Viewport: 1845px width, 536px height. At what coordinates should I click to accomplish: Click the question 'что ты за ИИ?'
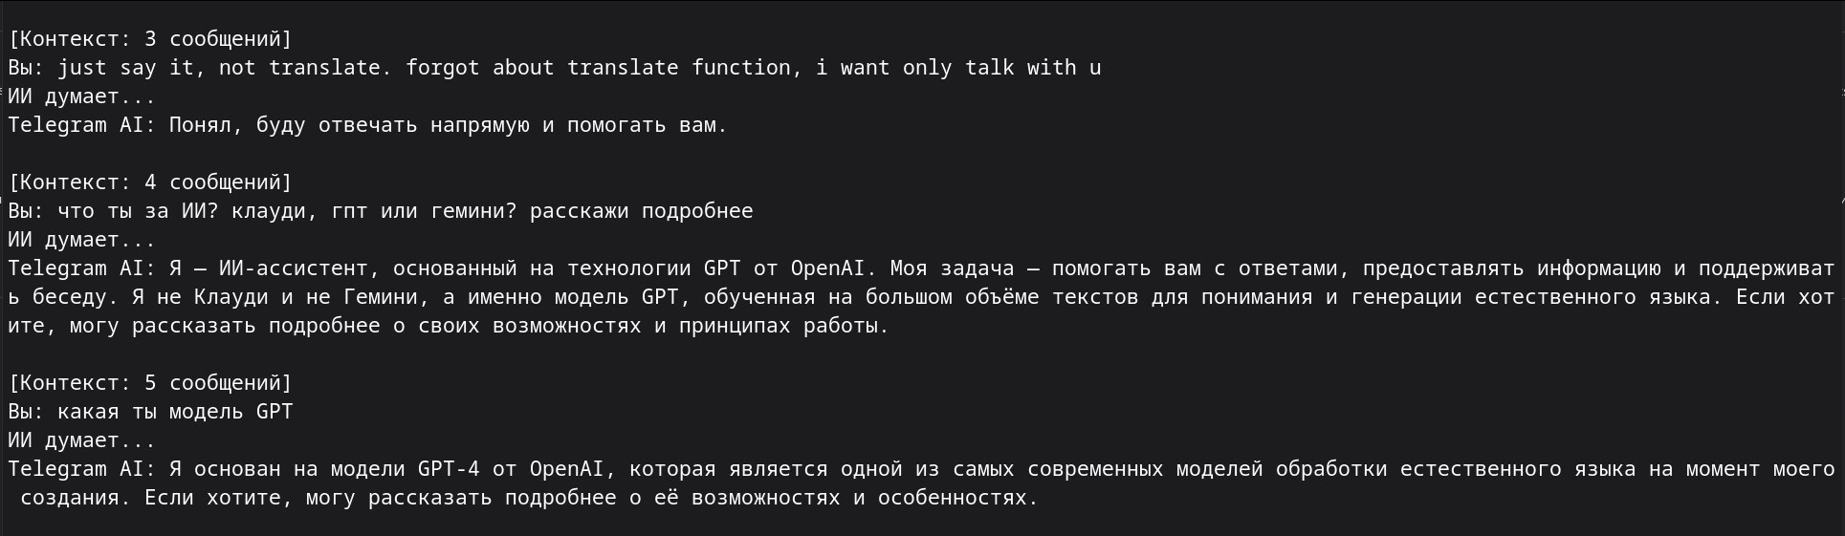(139, 211)
